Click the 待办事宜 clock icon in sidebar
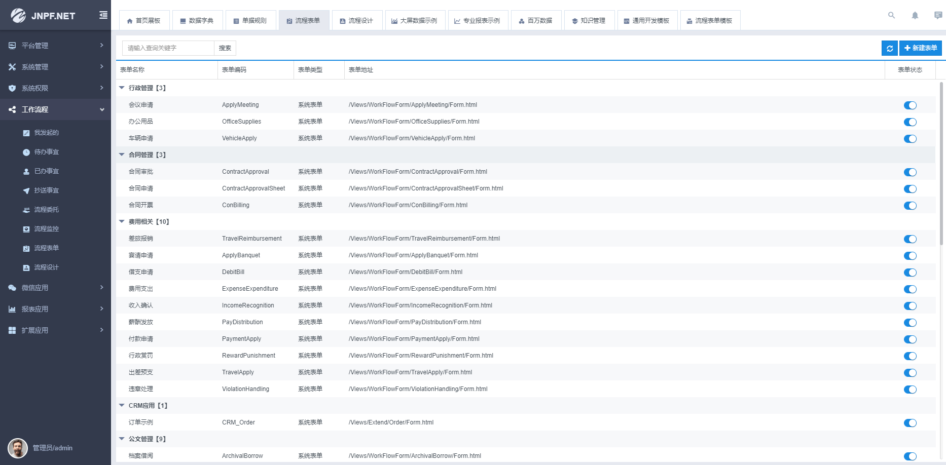 pyautogui.click(x=26, y=152)
